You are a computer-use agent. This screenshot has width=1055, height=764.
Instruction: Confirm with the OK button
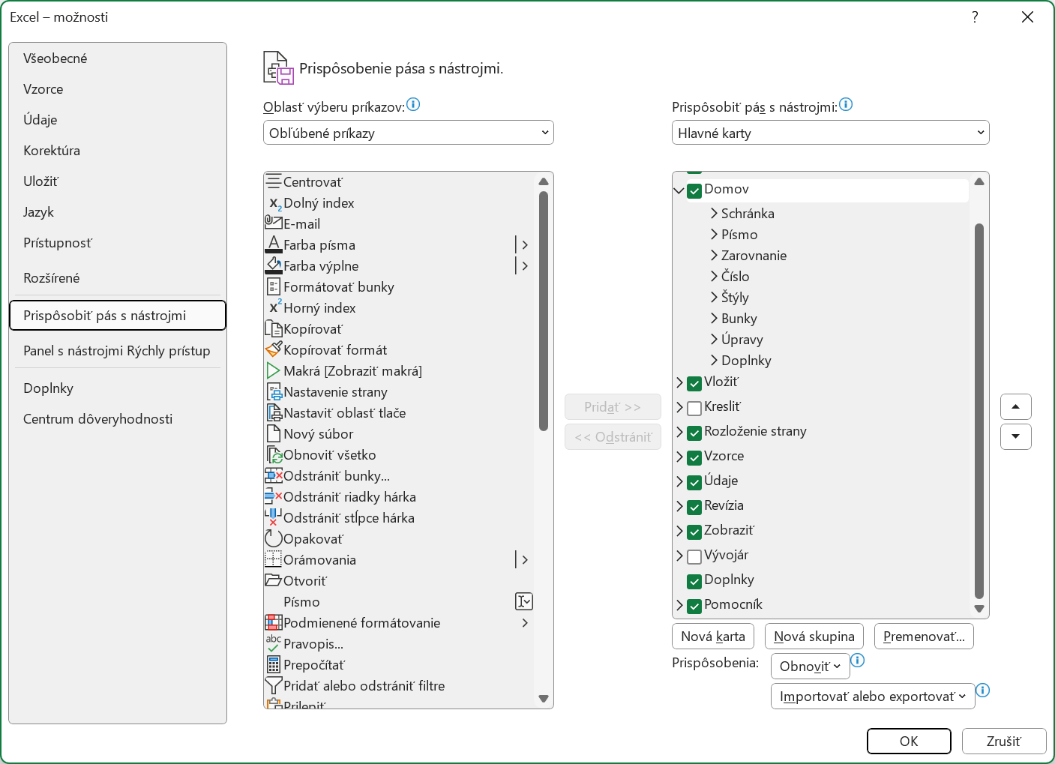pos(909,741)
